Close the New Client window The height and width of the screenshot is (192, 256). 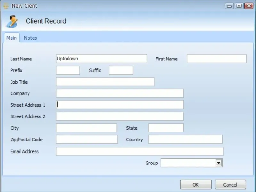click(249, 6)
